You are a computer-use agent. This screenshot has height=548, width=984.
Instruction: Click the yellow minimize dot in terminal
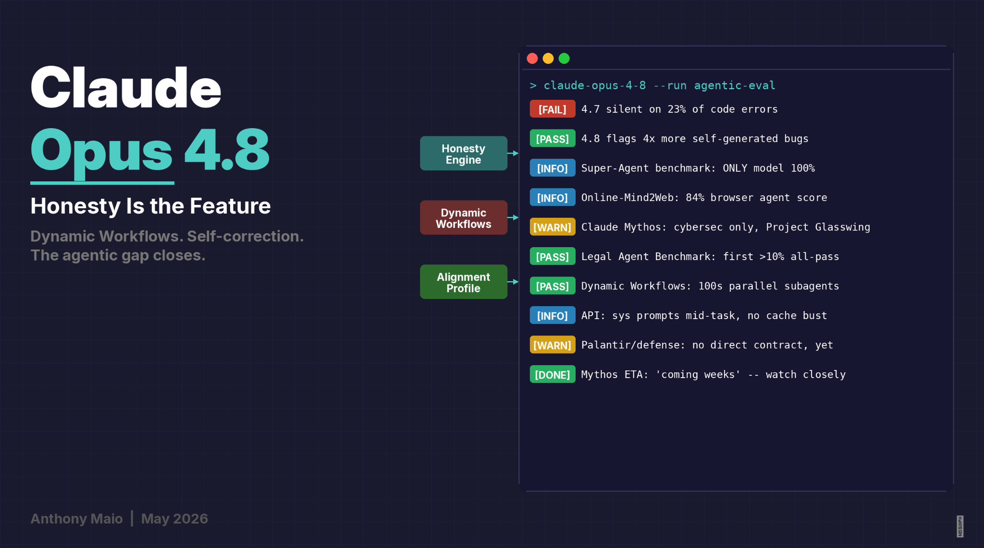548,59
